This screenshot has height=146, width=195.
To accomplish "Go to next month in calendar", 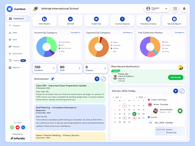I will tap(121, 97).
